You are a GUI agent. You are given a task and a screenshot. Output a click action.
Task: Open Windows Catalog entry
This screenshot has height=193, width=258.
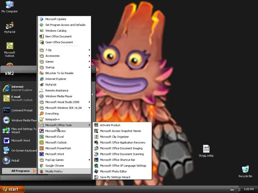64,31
